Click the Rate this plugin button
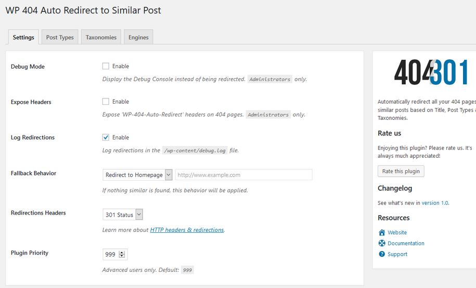Image resolution: width=476 pixels, height=288 pixels. pyautogui.click(x=401, y=171)
